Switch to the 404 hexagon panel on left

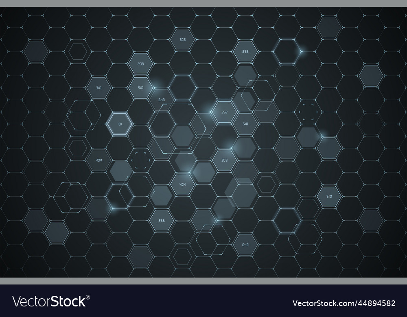[x=98, y=159]
